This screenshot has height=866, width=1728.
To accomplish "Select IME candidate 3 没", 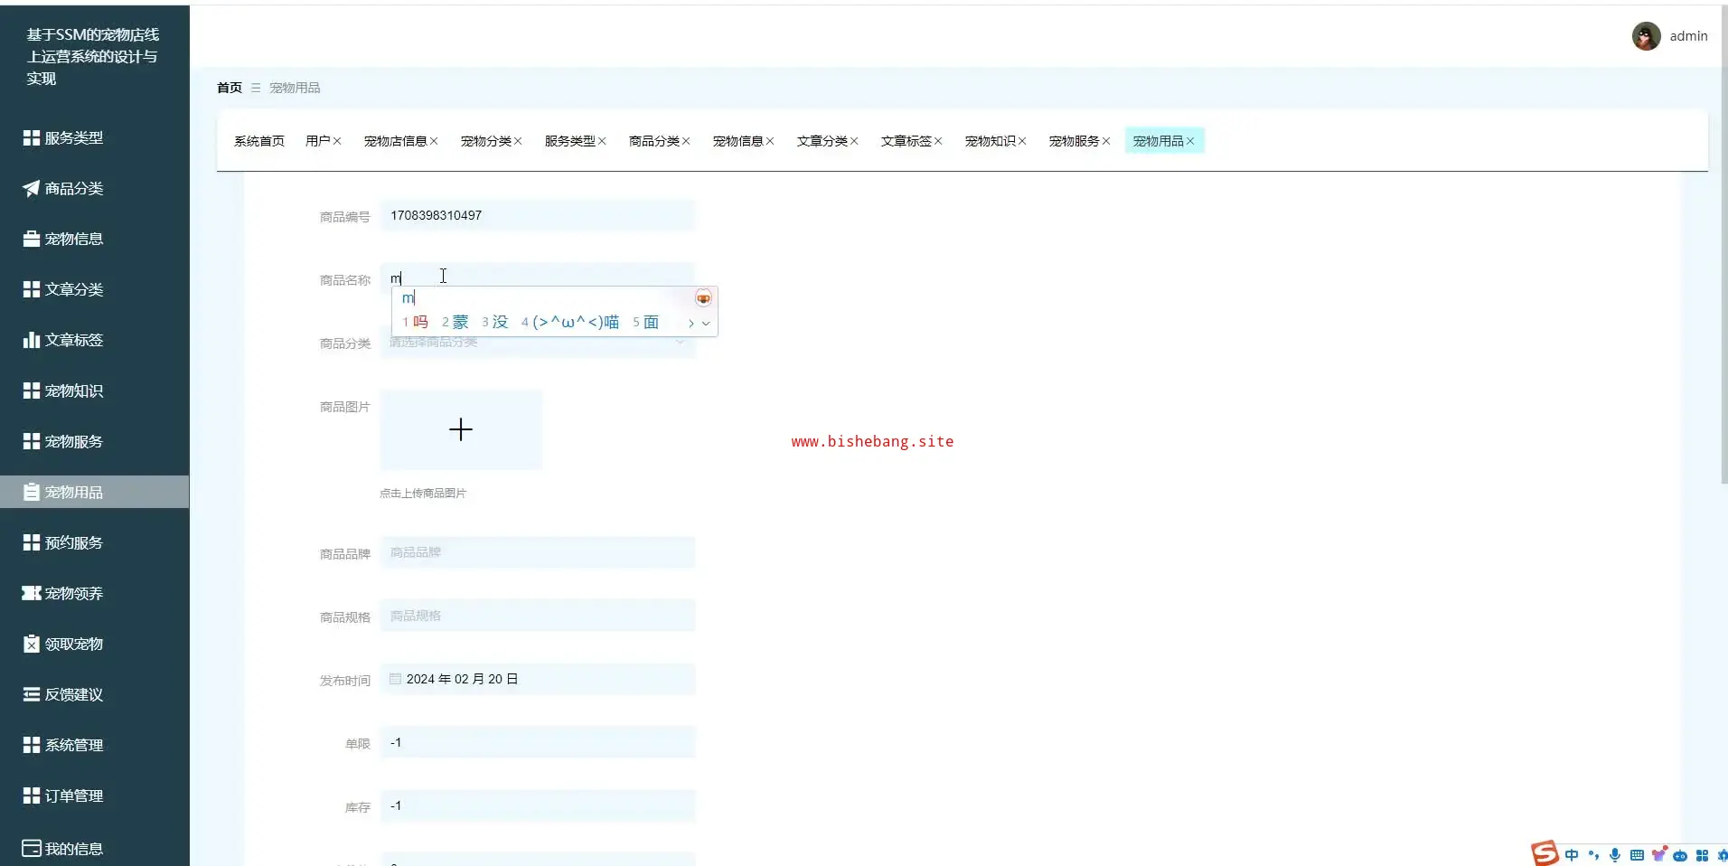I will point(495,322).
